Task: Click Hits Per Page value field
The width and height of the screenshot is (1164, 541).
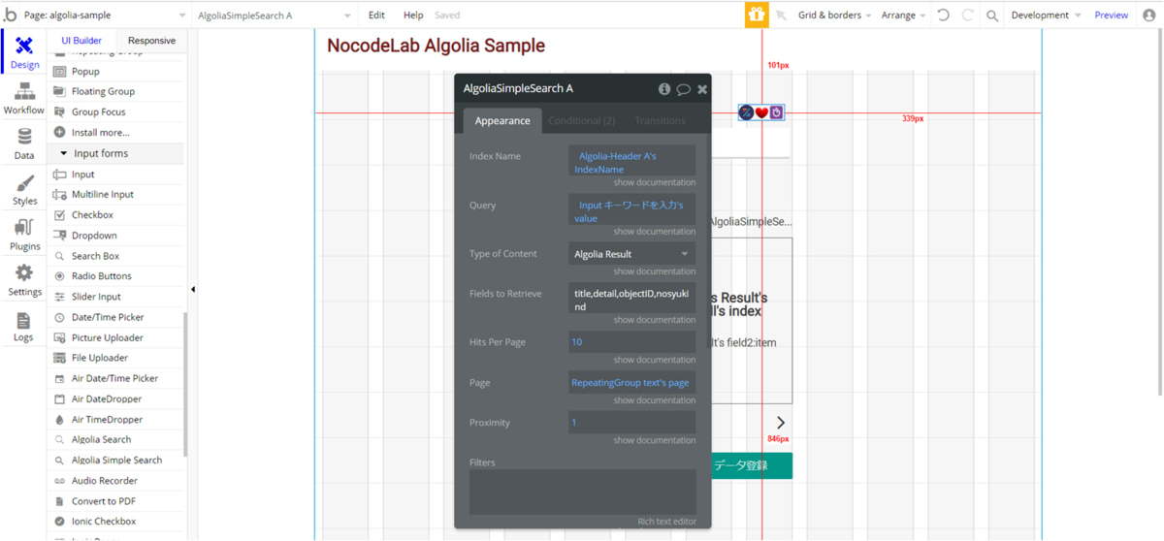Action: (x=631, y=342)
